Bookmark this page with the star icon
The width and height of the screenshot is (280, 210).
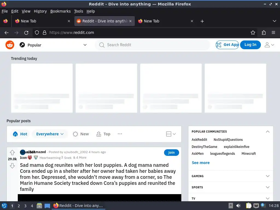[253, 33]
